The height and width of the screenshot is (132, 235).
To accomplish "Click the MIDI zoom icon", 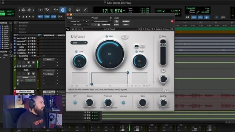I will coord(29,10).
